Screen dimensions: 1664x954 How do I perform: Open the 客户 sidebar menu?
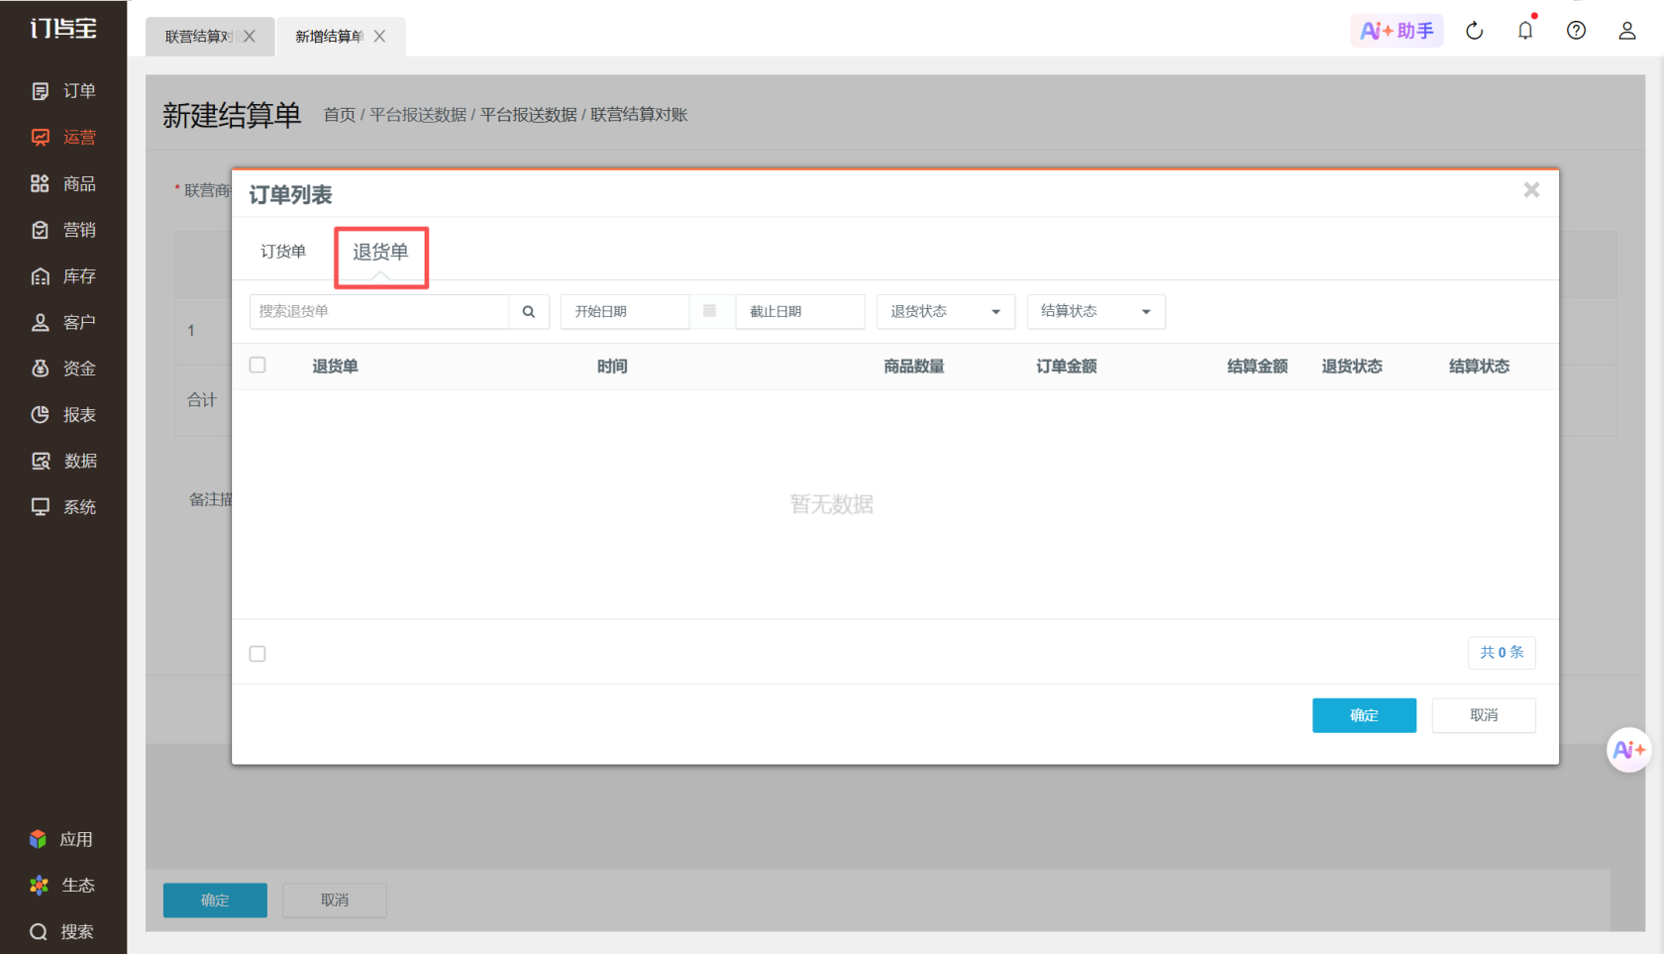tap(63, 322)
